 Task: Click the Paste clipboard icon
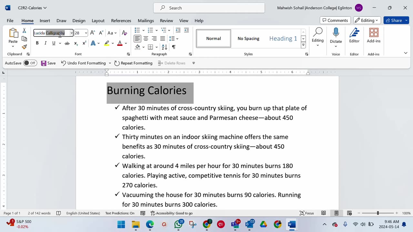point(13,34)
